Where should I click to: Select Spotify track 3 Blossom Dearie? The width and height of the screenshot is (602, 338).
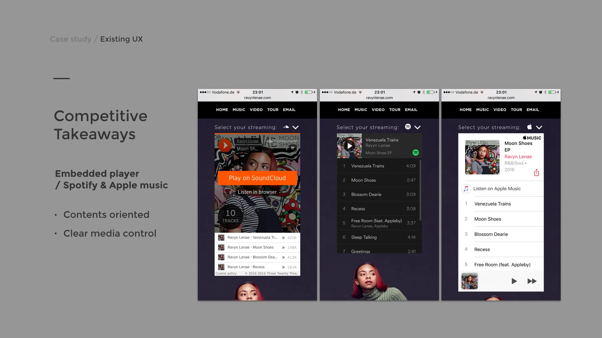(x=378, y=194)
